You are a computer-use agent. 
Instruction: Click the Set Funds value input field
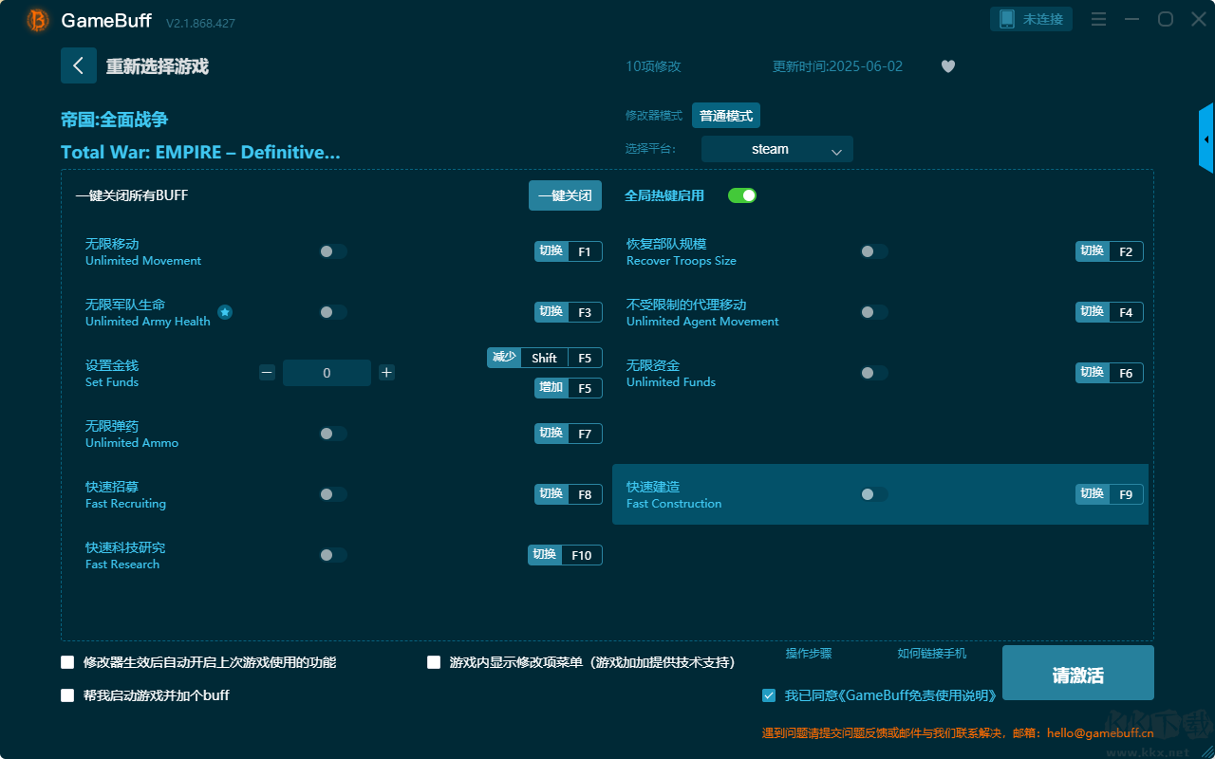click(327, 373)
